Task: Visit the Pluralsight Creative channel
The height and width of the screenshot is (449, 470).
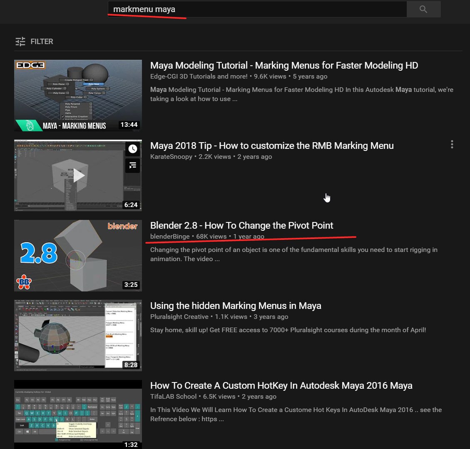Action: (x=179, y=317)
